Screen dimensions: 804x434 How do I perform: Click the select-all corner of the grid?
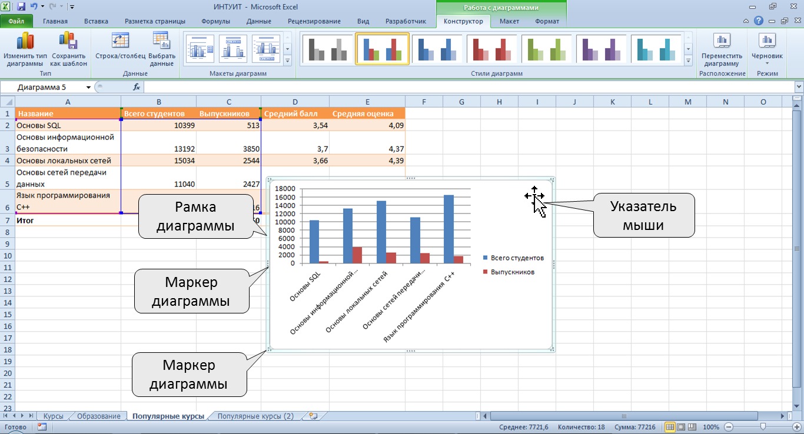[8, 102]
